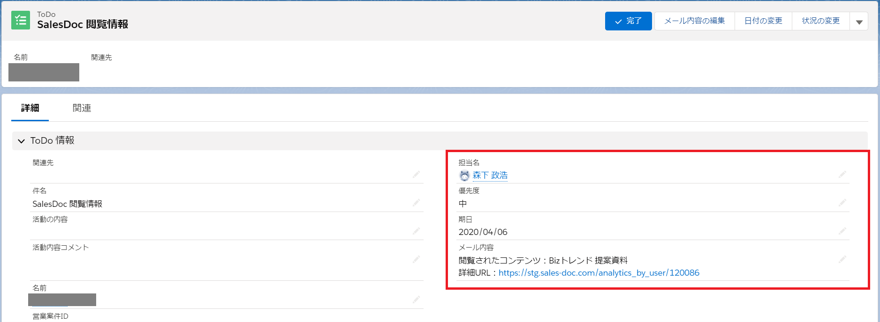Screen dimensions: 880x322
Task: Click the SalesDoc 閲覧情報 page heading
Action: (83, 24)
